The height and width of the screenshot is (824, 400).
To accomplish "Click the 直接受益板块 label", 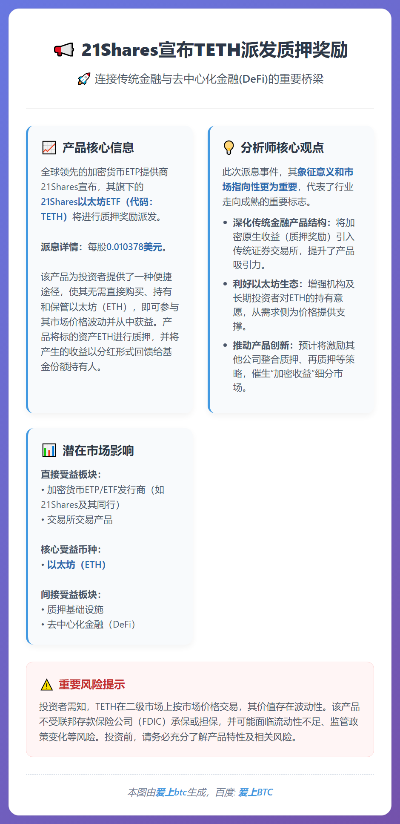I will (71, 475).
